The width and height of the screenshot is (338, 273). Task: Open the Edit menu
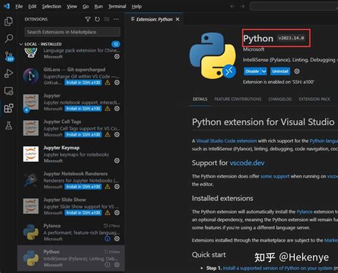click(32, 6)
